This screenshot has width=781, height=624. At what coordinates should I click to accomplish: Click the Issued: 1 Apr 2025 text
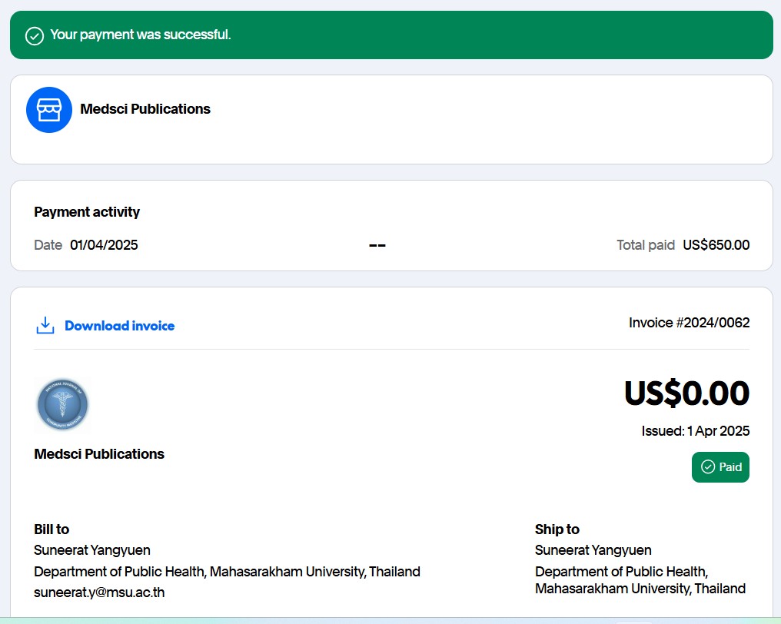695,431
